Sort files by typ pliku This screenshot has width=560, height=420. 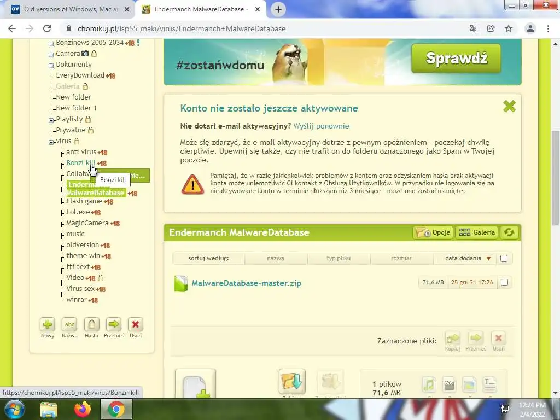tap(339, 258)
